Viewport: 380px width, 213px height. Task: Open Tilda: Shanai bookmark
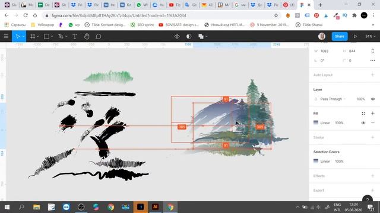point(309,25)
